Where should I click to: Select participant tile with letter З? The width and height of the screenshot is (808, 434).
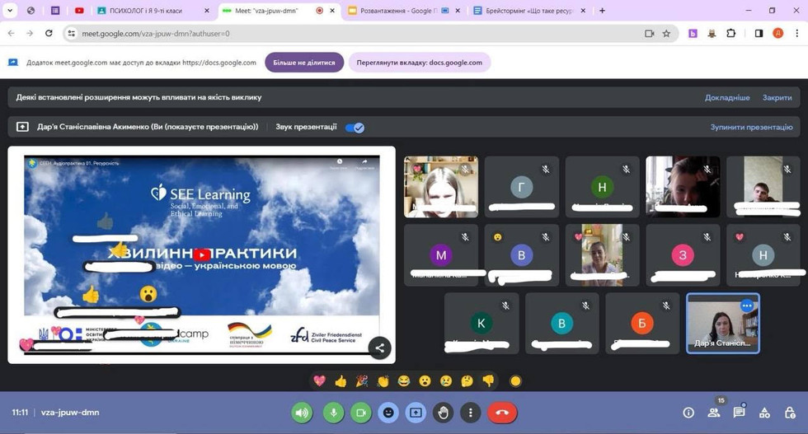tap(683, 254)
